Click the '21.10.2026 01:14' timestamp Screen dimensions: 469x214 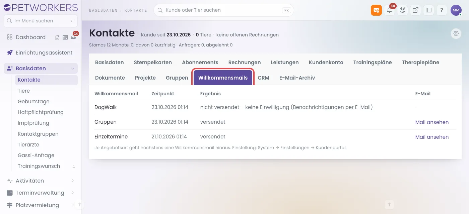click(169, 137)
